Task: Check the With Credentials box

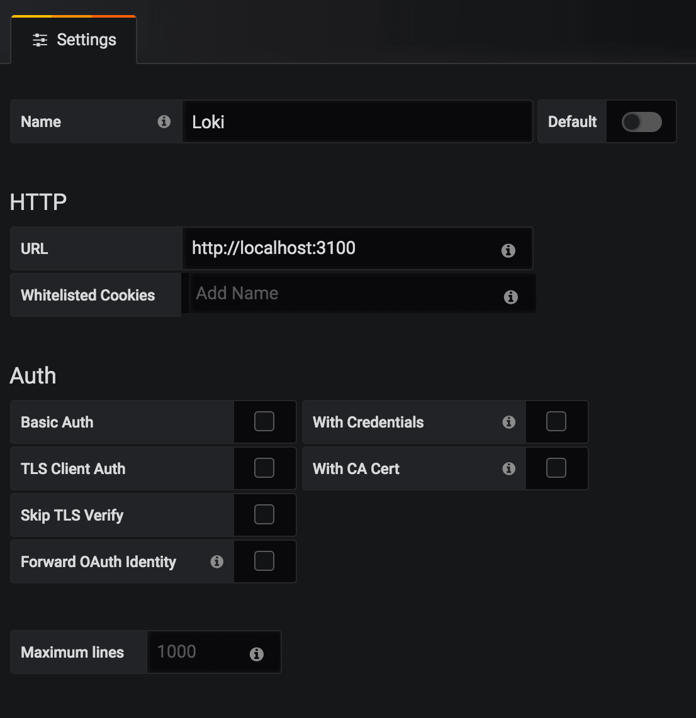Action: [556, 421]
